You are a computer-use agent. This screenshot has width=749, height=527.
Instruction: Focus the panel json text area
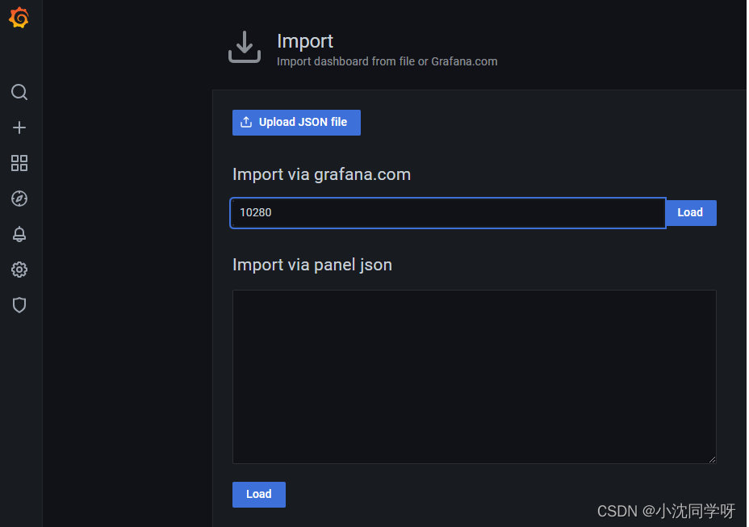pos(474,377)
